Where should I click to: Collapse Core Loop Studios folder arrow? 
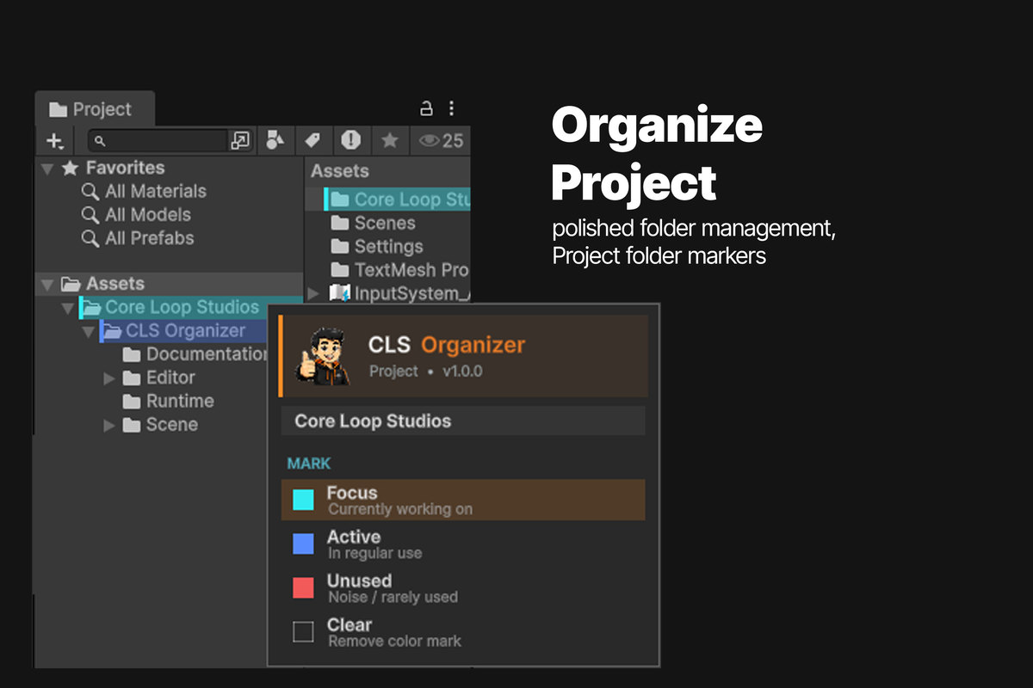(68, 308)
